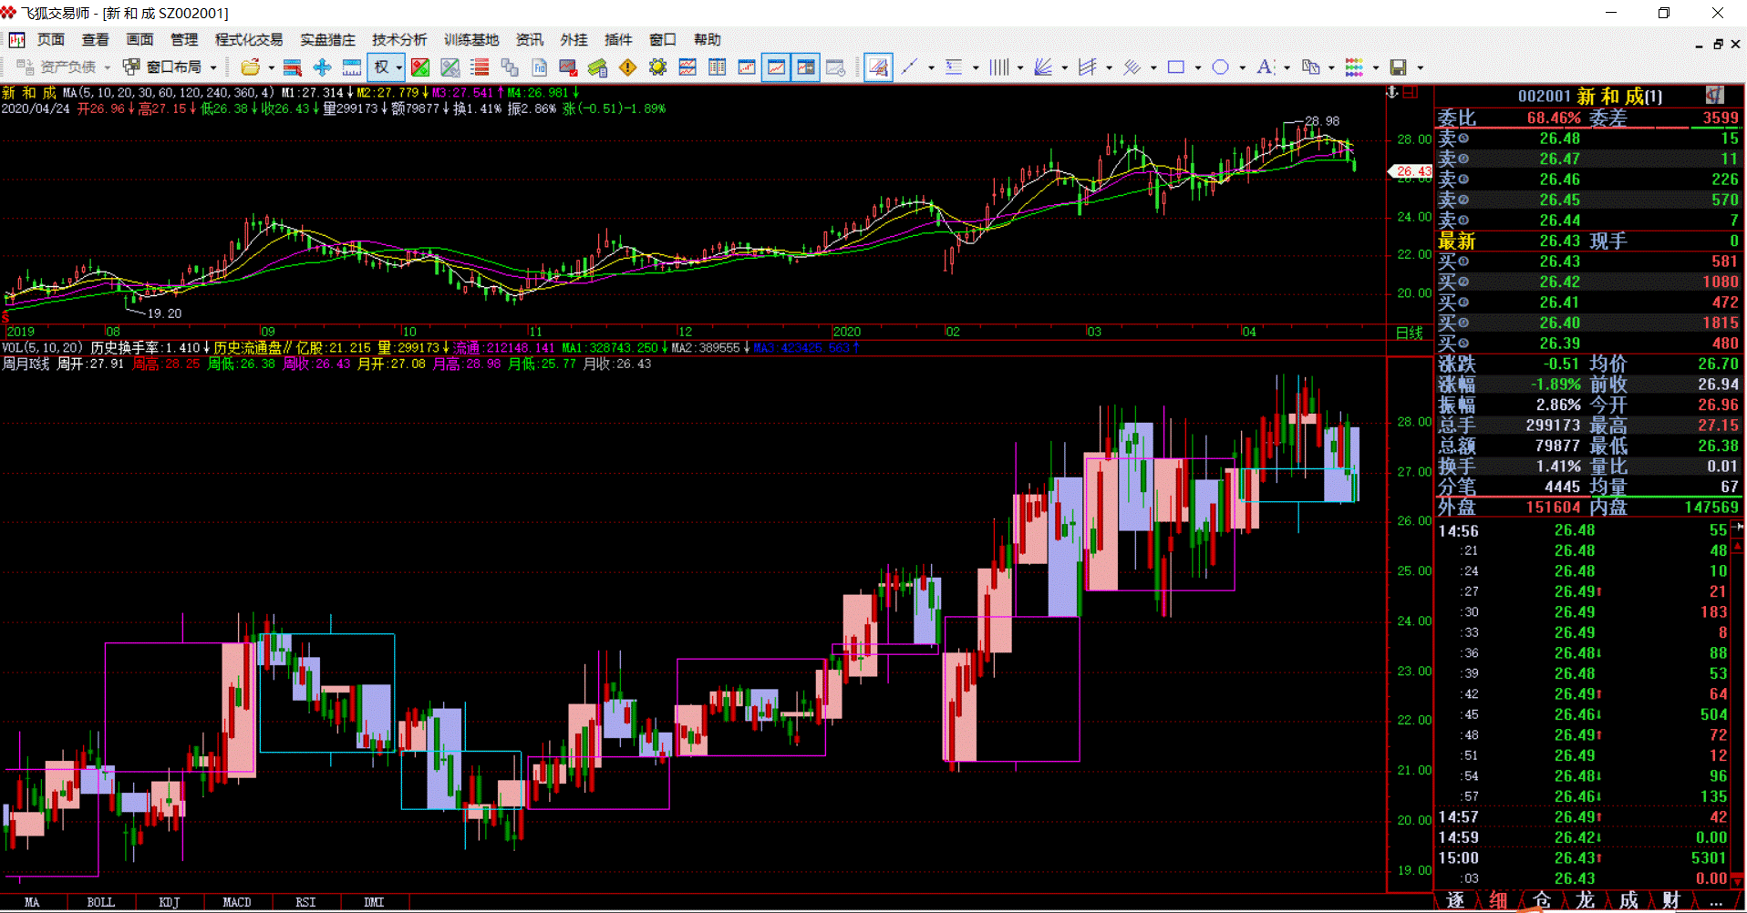This screenshot has height=913, width=1747.
Task: Click the floppy disk save icon
Action: (x=1398, y=67)
